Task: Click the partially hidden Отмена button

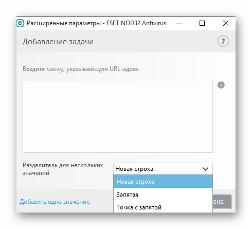Action: tap(222, 202)
